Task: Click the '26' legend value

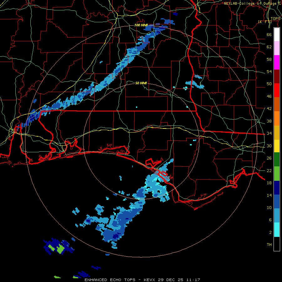Action: (269, 158)
